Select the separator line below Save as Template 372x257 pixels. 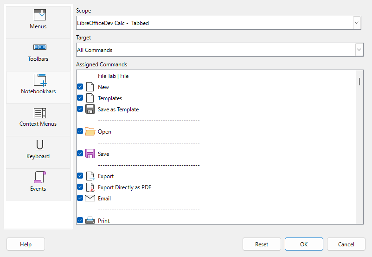click(x=149, y=121)
